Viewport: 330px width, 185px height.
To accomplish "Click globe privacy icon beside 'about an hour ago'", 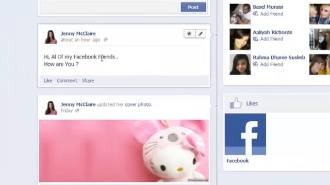I will tap(105, 40).
